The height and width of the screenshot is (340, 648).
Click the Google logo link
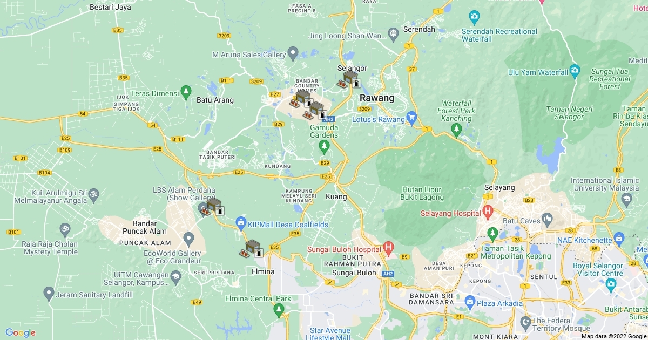21,332
